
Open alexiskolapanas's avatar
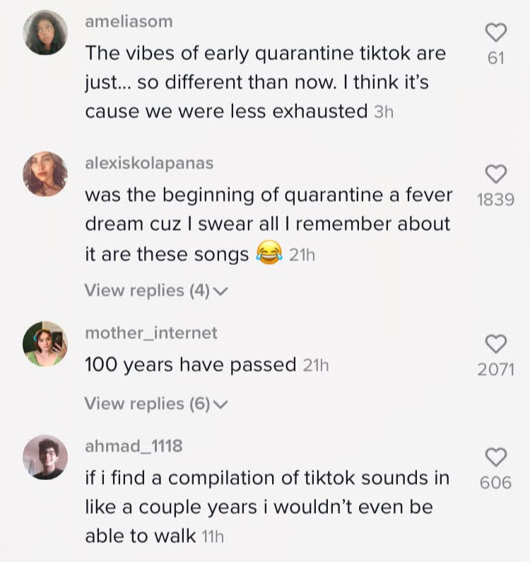[x=46, y=174]
